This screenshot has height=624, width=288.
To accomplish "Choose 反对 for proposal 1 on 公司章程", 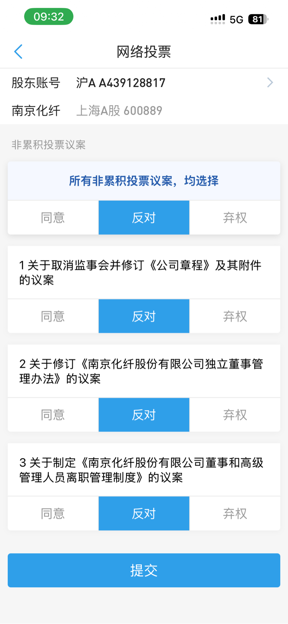I will click(x=144, y=316).
